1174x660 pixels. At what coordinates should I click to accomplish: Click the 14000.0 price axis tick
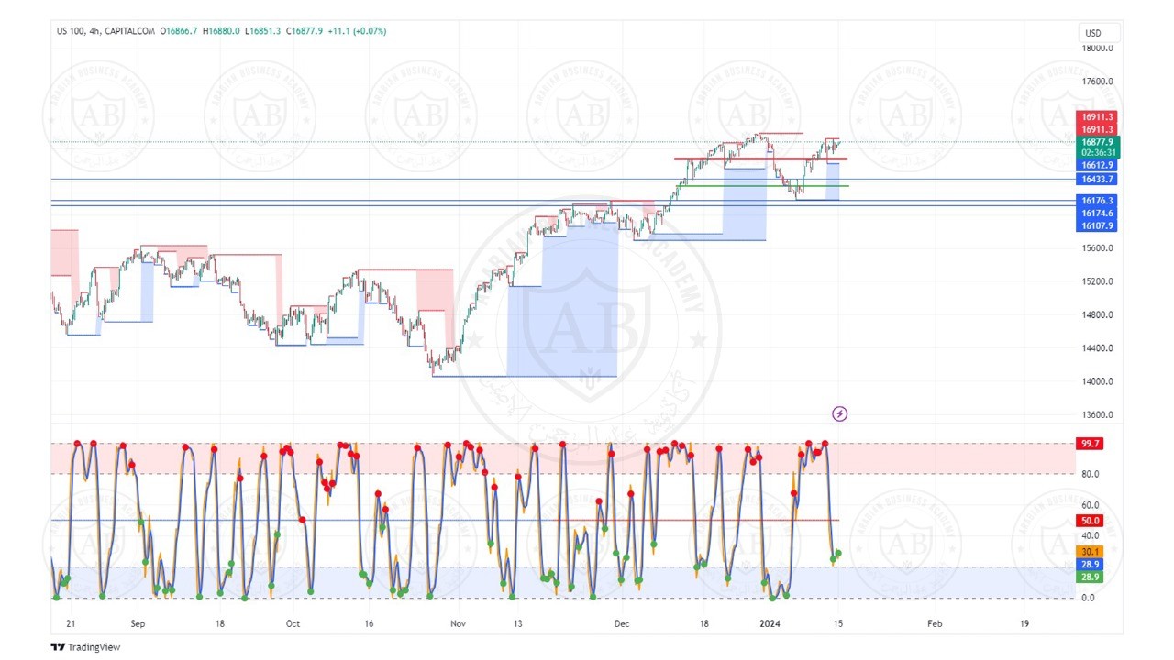point(1097,382)
